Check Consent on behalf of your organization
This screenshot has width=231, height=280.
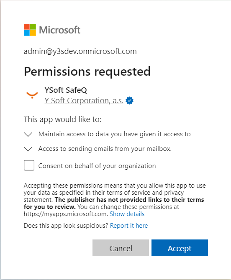click(x=29, y=165)
